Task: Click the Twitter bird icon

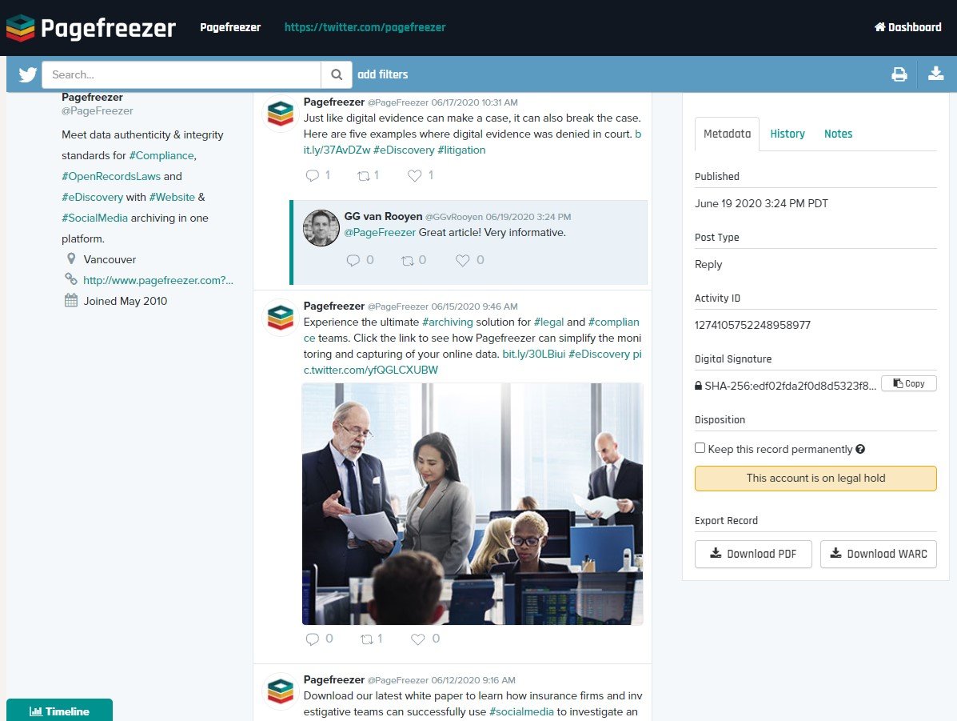Action: [27, 74]
